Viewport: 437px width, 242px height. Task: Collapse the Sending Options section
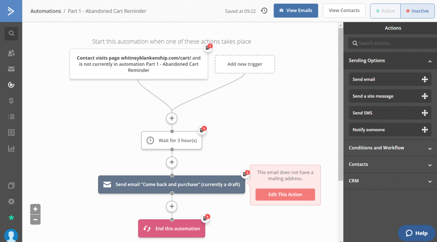click(x=430, y=61)
